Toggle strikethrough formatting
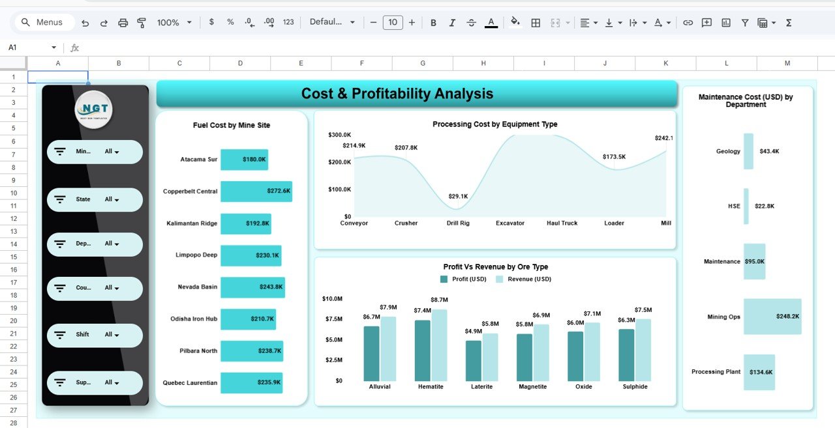This screenshot has height=428, width=835. pos(472,23)
